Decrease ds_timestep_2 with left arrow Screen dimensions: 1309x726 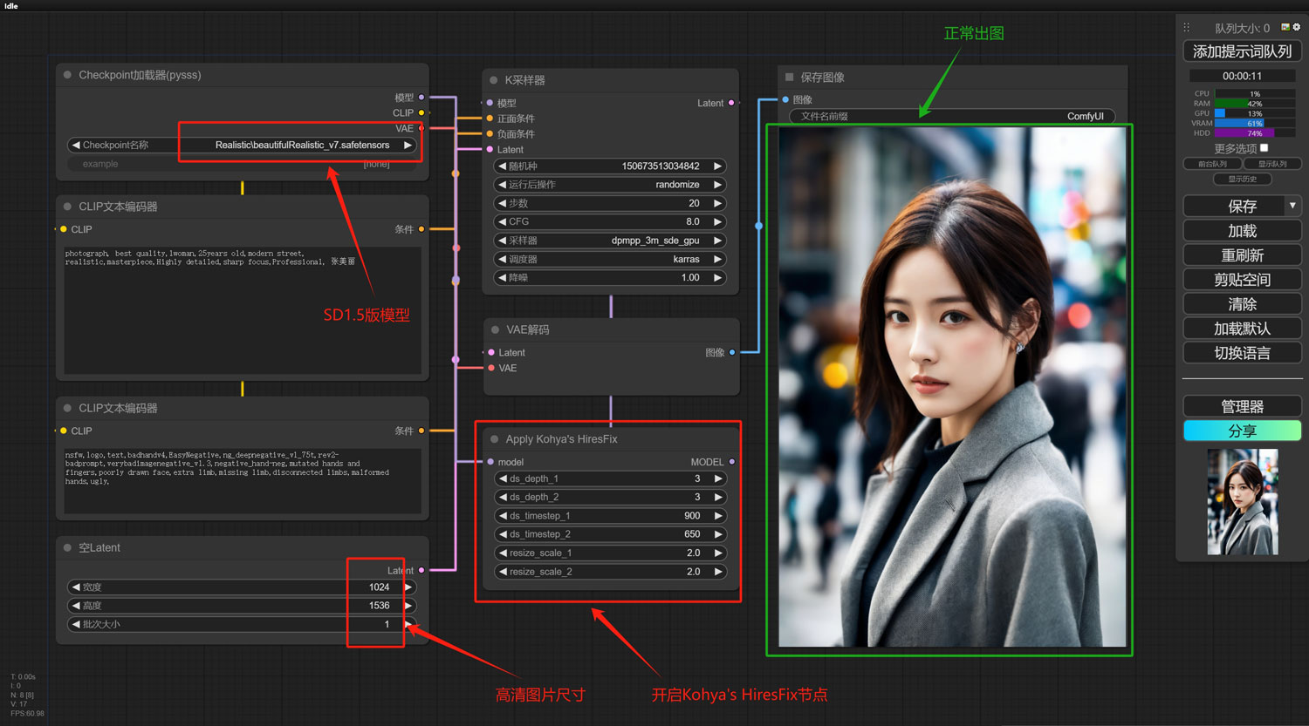(x=503, y=534)
